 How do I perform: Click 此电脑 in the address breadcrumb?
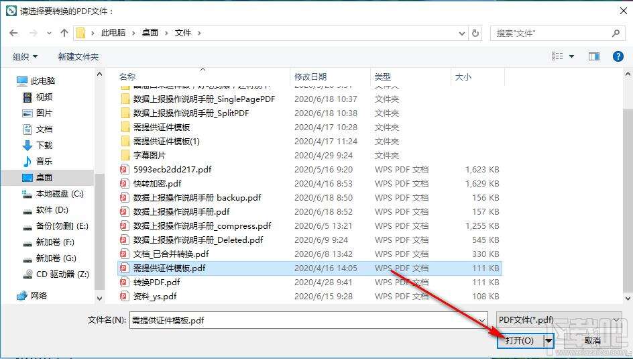[x=113, y=33]
